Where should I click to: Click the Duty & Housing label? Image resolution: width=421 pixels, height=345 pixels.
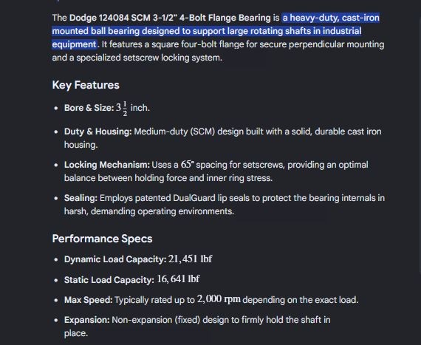98,131
